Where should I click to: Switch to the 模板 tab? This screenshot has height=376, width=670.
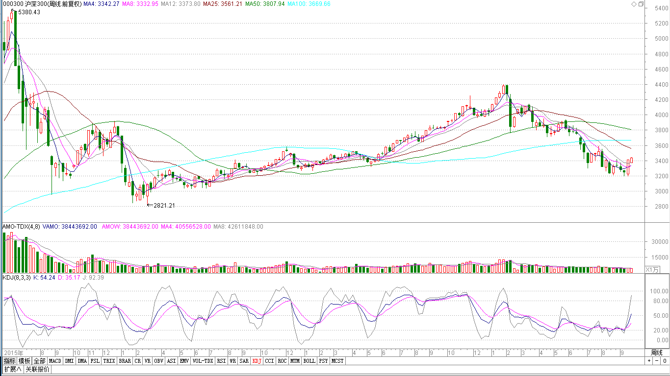click(x=25, y=361)
